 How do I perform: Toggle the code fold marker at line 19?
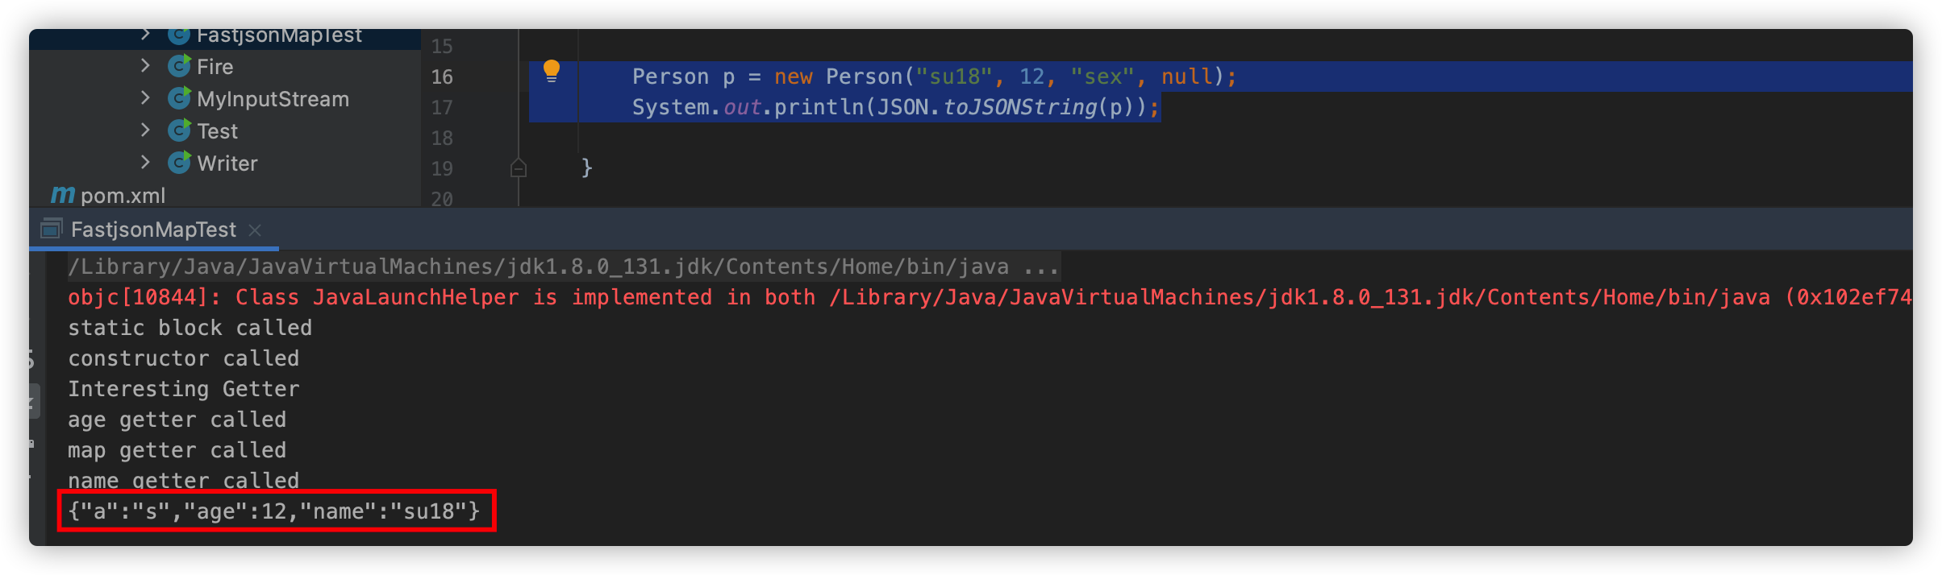click(x=519, y=168)
